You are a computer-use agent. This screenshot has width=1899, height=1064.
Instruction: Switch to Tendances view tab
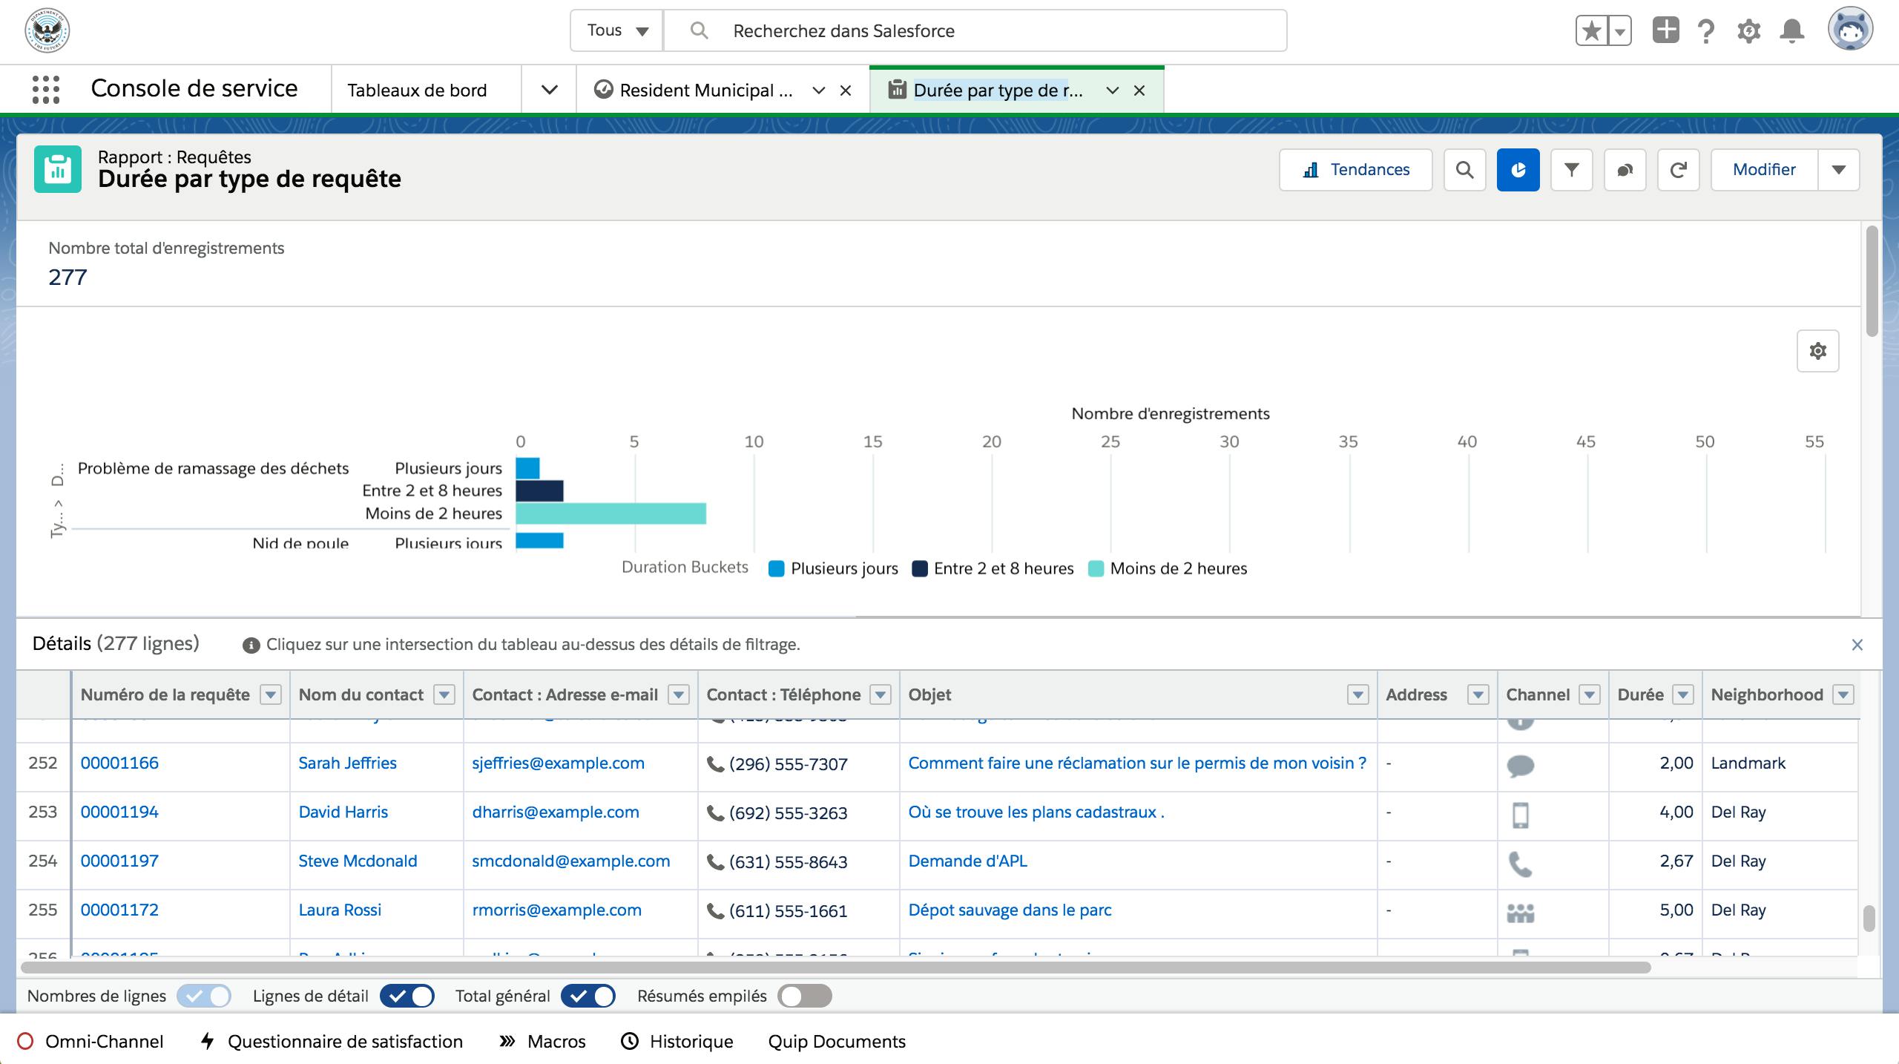[x=1355, y=168]
